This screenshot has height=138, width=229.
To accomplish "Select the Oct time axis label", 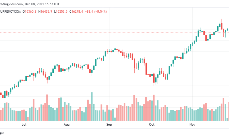I will pyautogui.click(x=152, y=125).
